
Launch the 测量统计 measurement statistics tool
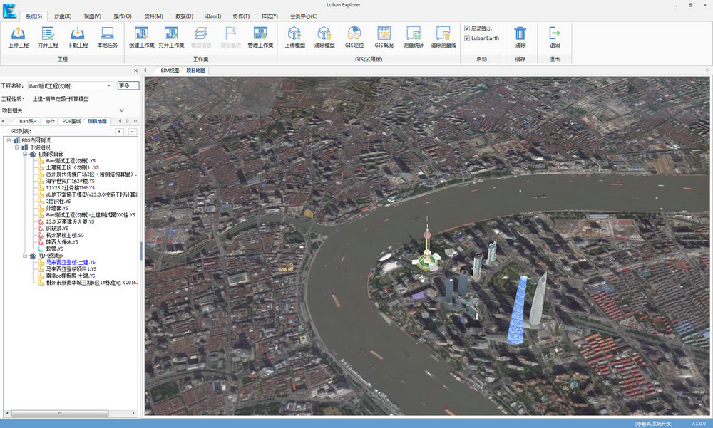(414, 33)
